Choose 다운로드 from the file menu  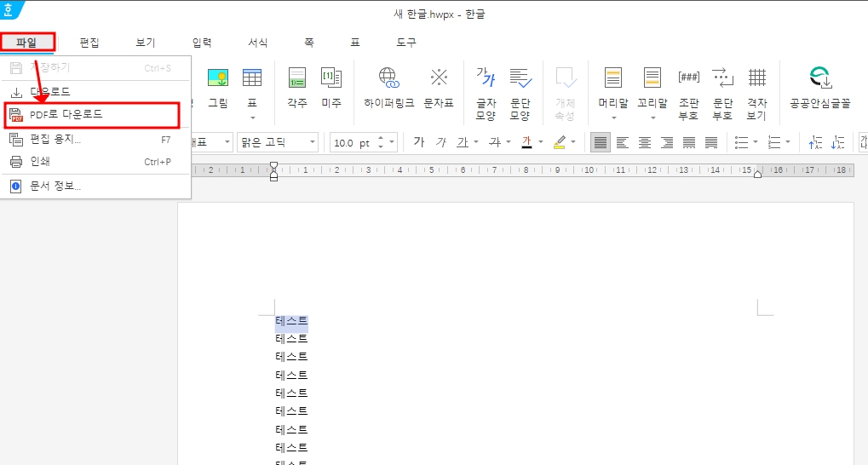point(95,92)
